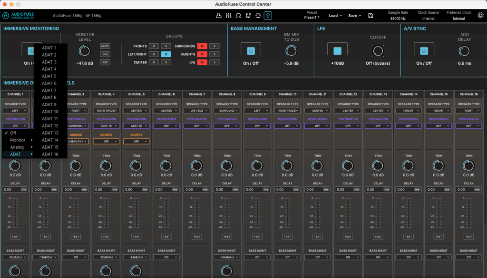Toggle the LFE +10dB button

pos(337,50)
